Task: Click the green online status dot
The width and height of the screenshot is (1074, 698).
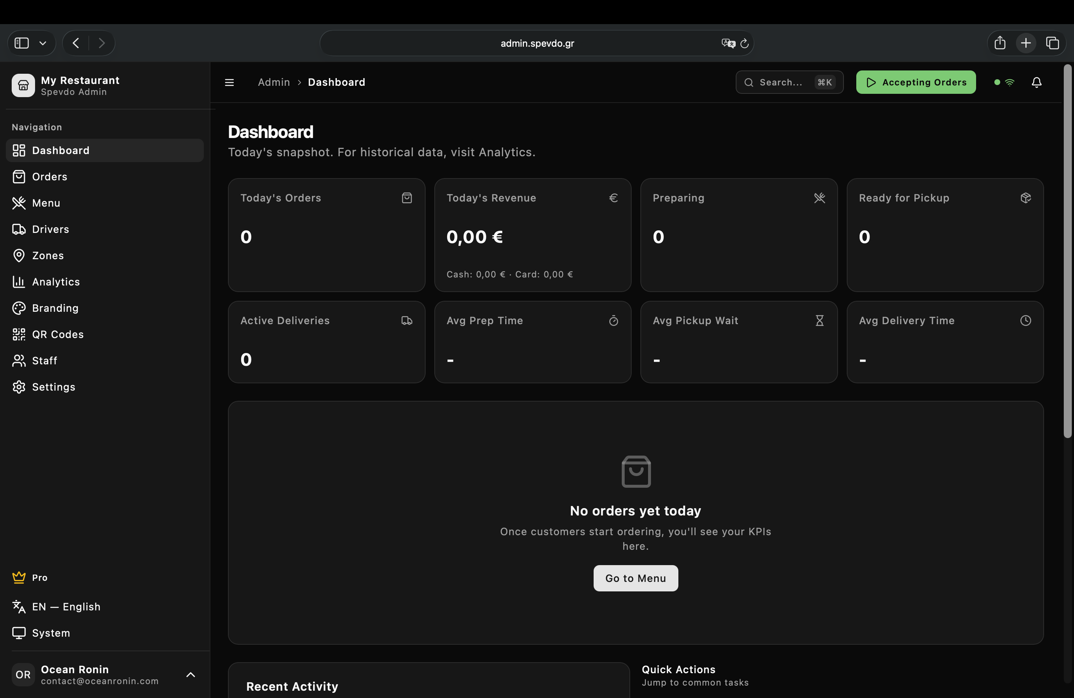Action: click(x=997, y=82)
